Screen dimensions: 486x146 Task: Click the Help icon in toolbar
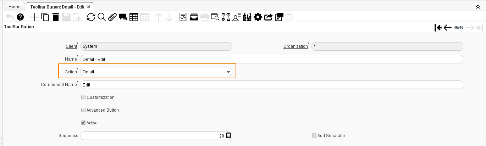[20, 17]
